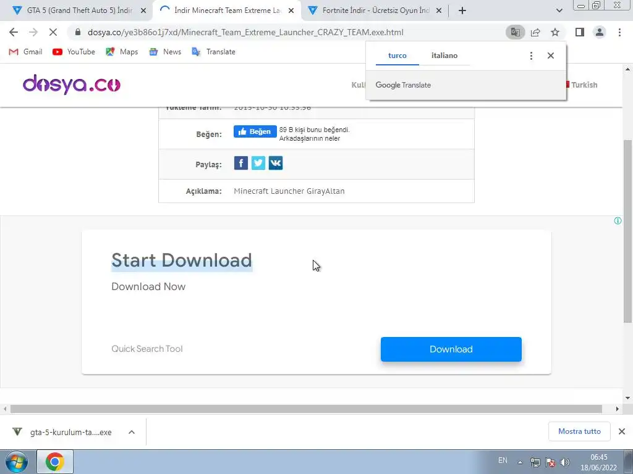Screen dimensions: 633x474
Task: Close the Minecraft Team Extreme tab
Action: click(291, 10)
